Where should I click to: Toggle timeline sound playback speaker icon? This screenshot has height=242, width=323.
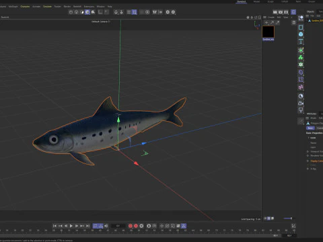(x=106, y=226)
